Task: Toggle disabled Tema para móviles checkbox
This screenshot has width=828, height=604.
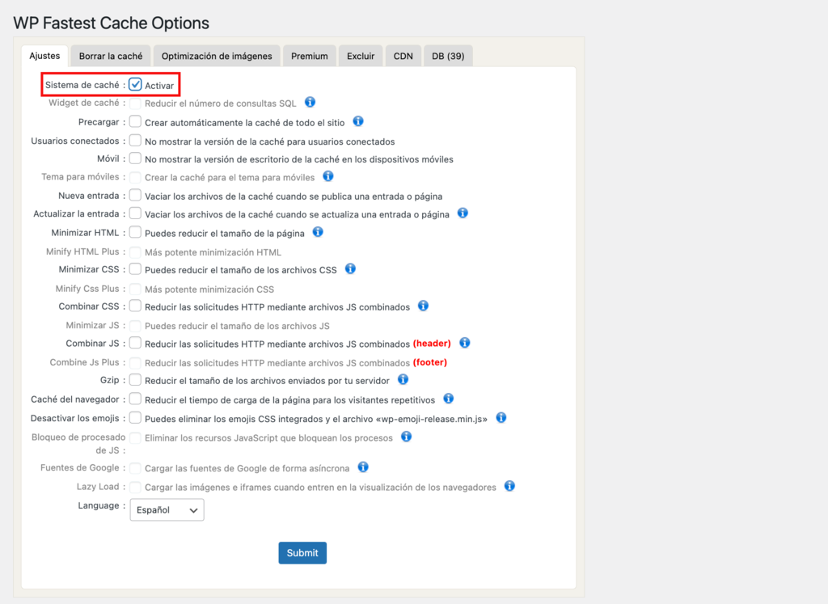Action: (135, 177)
